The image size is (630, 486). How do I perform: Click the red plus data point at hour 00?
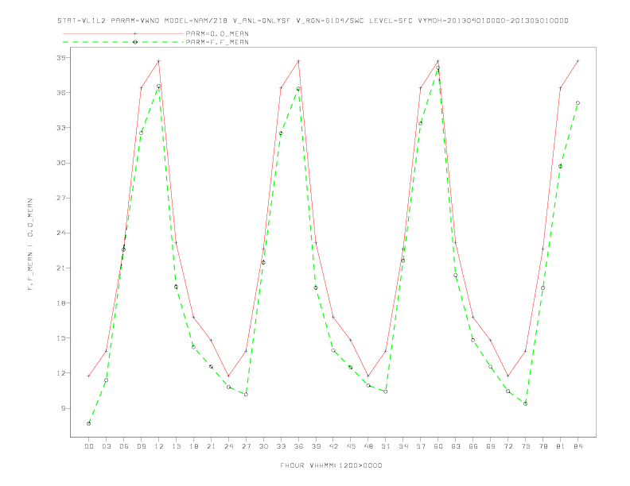coord(89,376)
